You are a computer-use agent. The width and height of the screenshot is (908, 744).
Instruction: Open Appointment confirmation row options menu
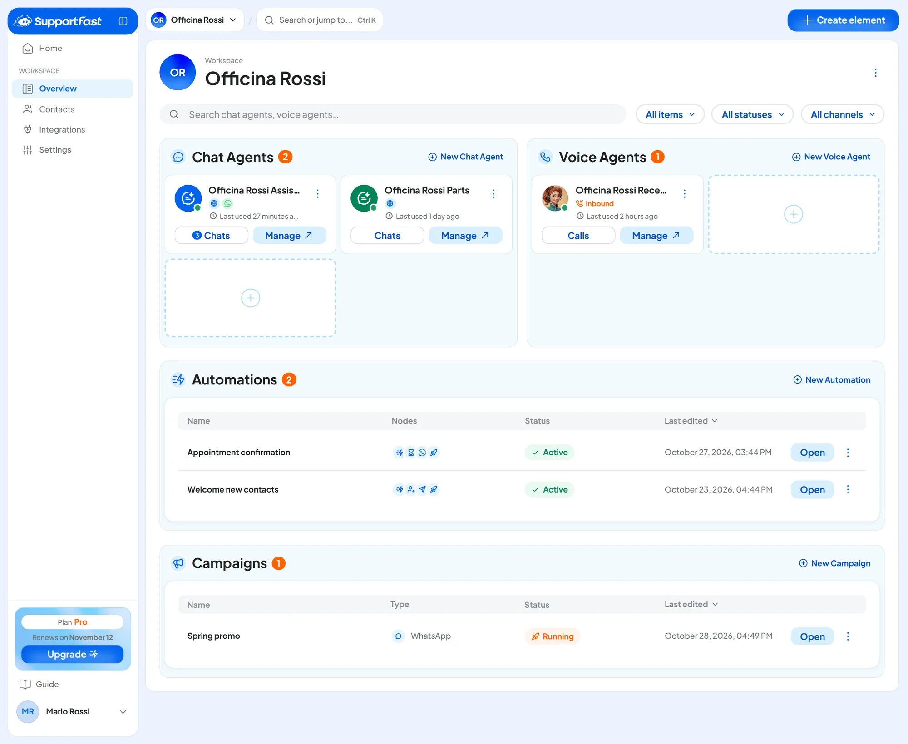pyautogui.click(x=848, y=453)
